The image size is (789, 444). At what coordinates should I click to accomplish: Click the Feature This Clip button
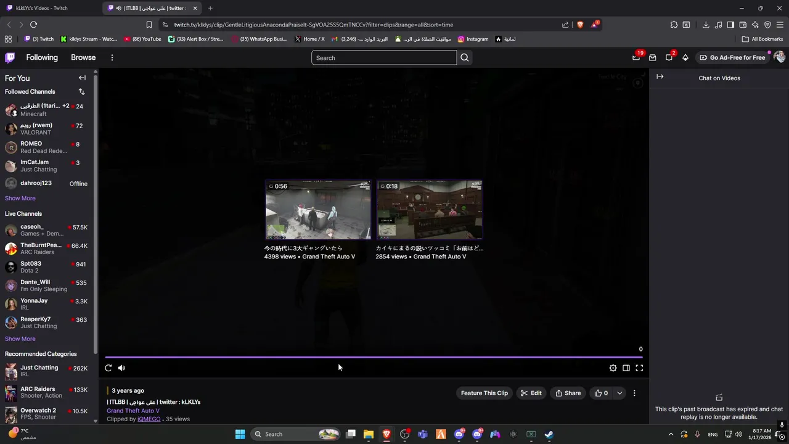tap(484, 393)
